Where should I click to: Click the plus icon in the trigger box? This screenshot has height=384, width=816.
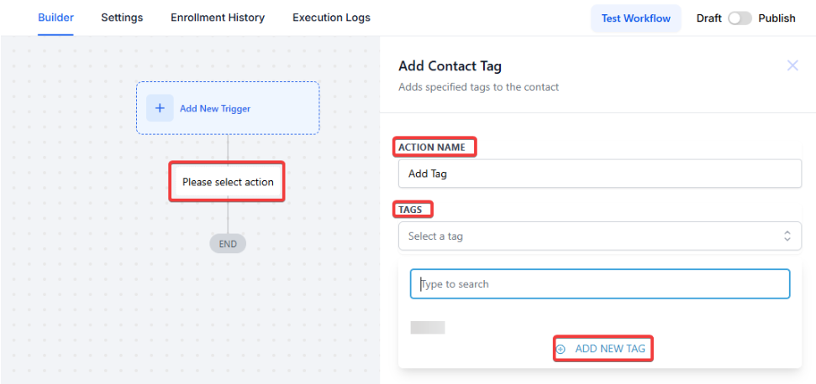pos(160,108)
